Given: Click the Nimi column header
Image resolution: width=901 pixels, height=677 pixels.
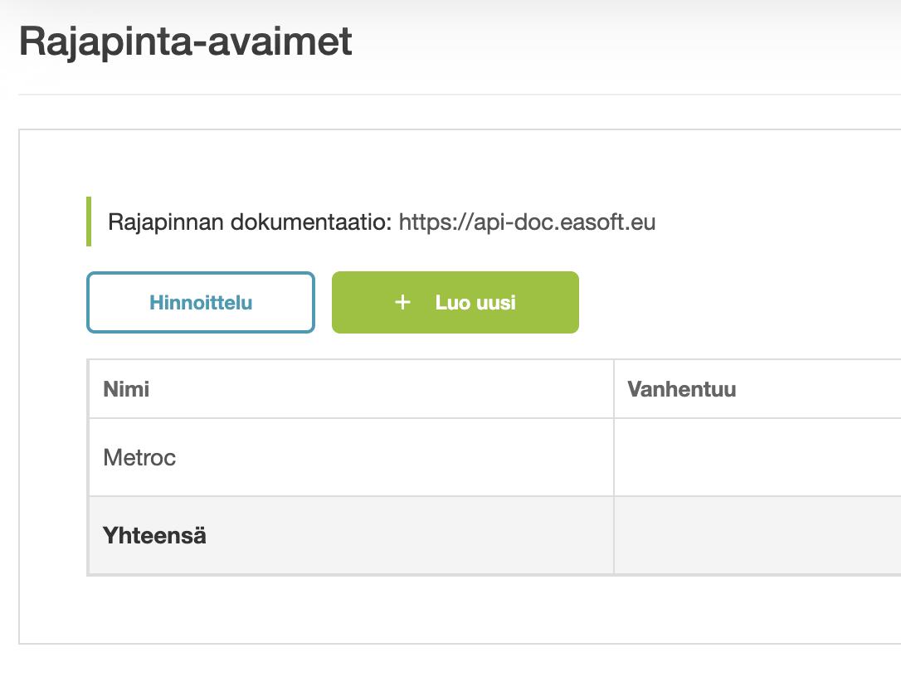Looking at the screenshot, I should [126, 388].
